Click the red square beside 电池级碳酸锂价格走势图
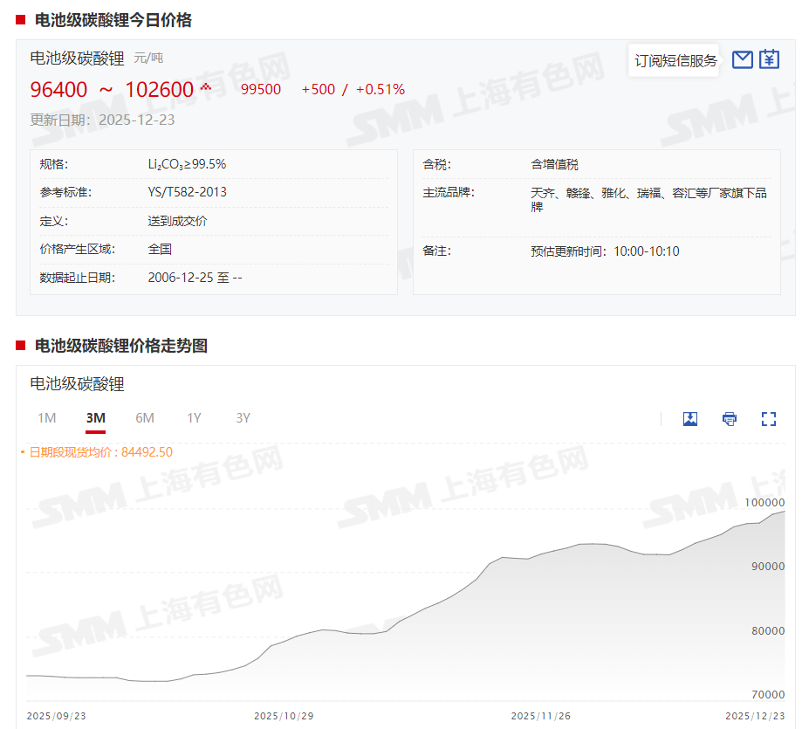 (21, 346)
